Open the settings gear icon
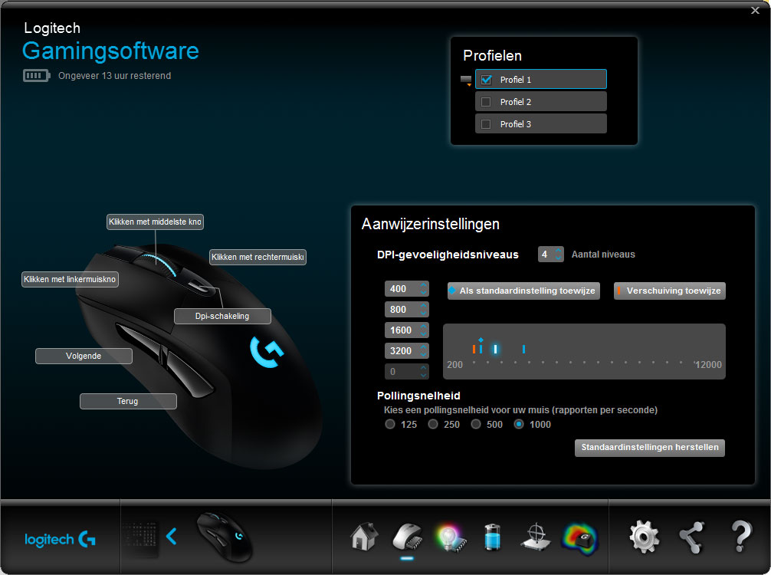 (644, 537)
